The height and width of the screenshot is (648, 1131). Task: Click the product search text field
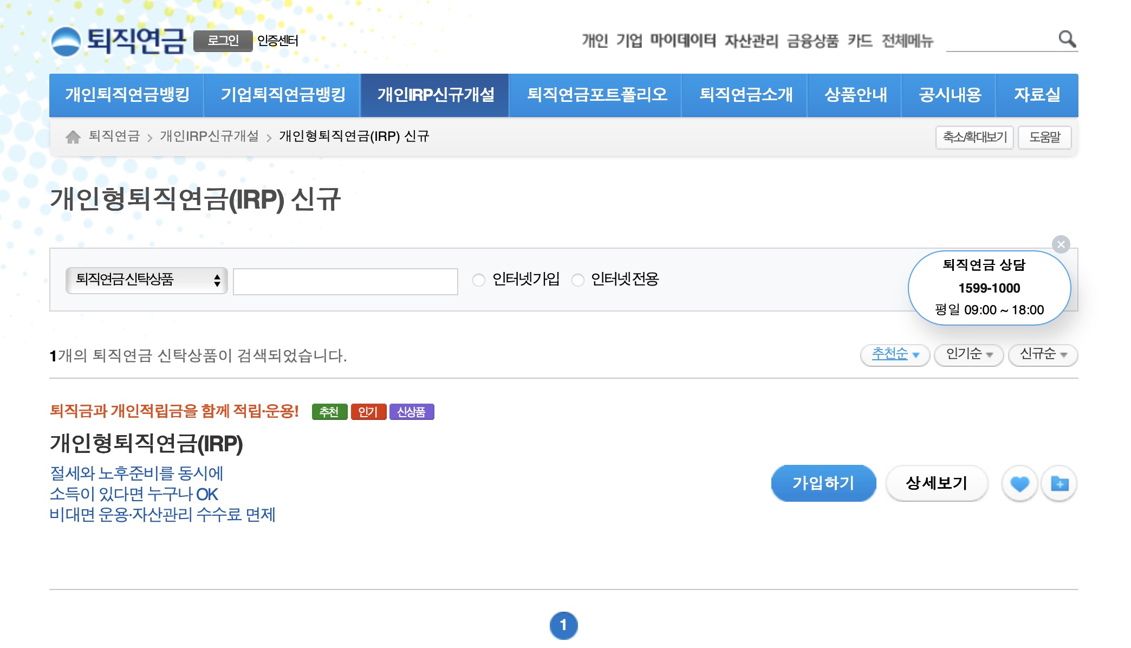pyautogui.click(x=345, y=281)
